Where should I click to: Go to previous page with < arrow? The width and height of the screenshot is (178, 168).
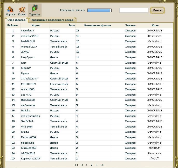(82, 165)
